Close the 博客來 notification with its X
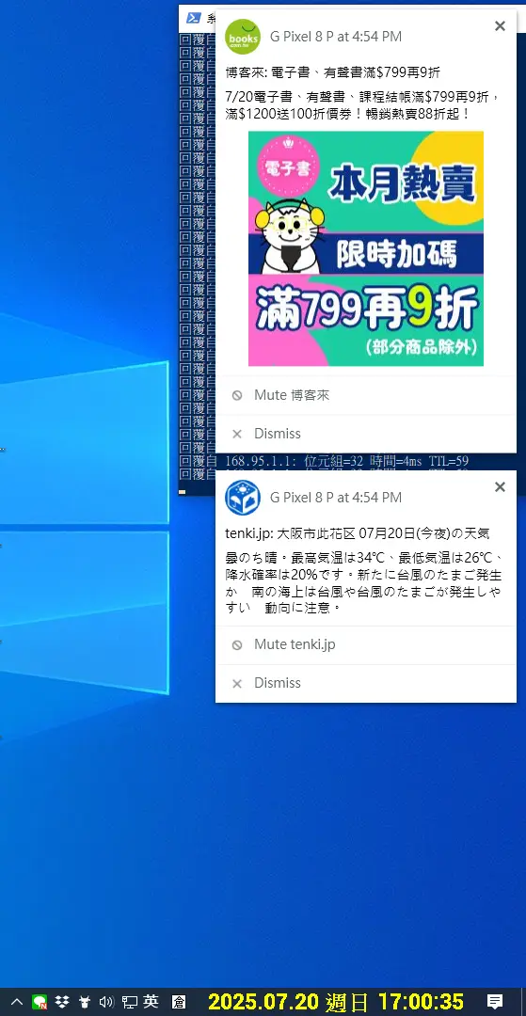 click(500, 26)
